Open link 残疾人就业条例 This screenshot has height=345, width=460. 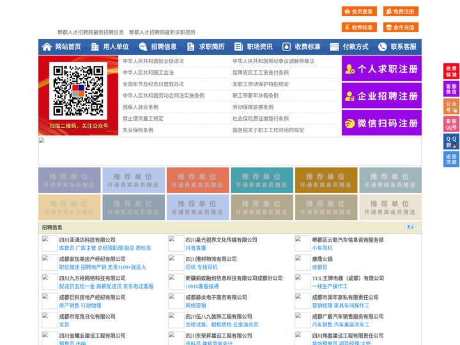pos(141,107)
